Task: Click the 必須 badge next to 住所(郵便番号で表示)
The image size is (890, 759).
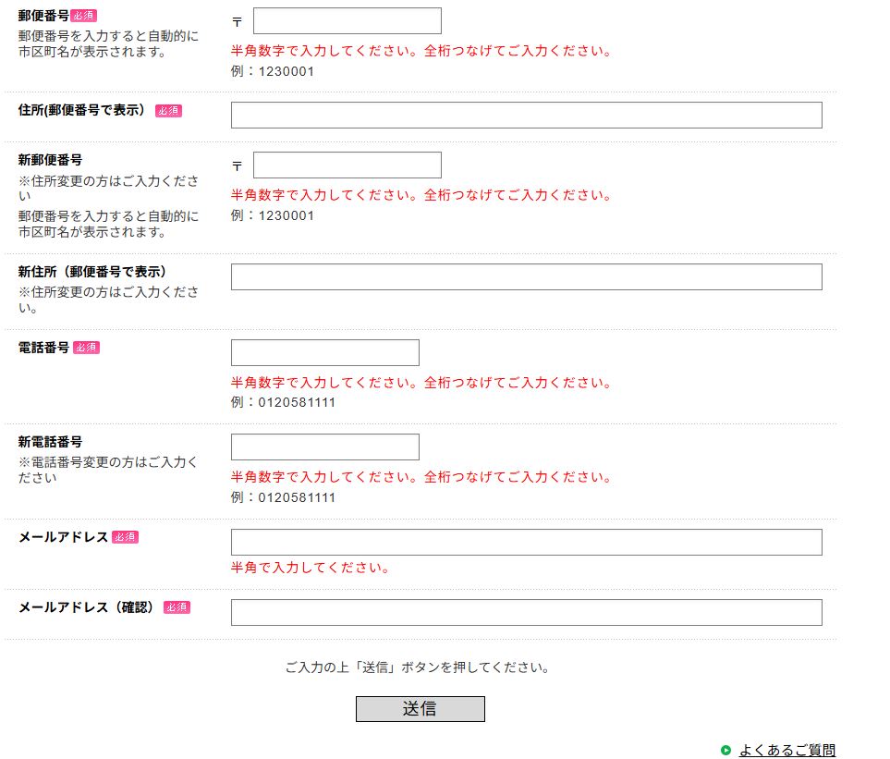Action: pyautogui.click(x=168, y=111)
